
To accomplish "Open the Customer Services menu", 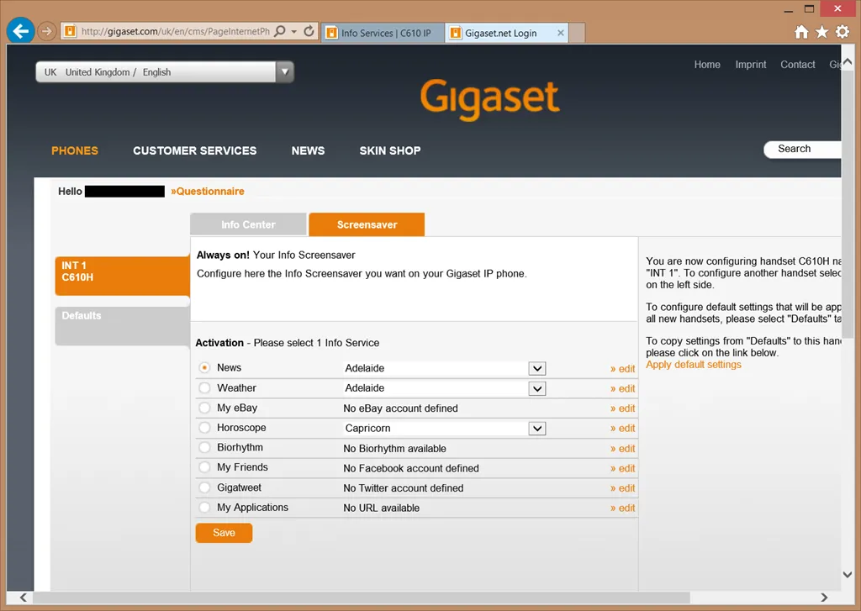I will tap(194, 150).
